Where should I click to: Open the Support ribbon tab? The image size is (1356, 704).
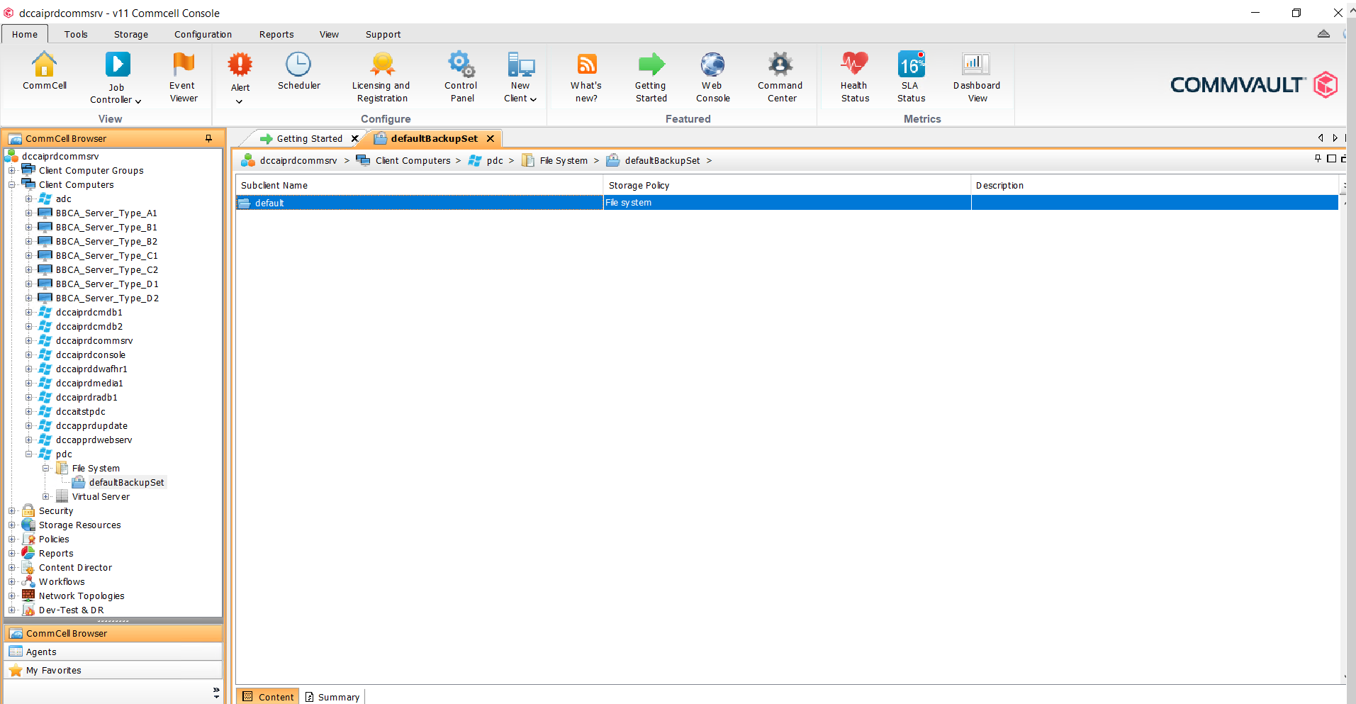[383, 34]
